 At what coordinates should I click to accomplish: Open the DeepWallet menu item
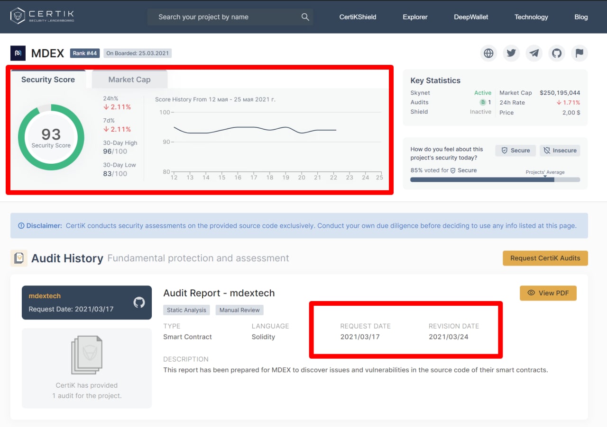471,17
